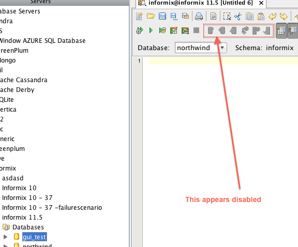Select the lowercase Greenplum folder entry
Viewport: 298px width, 247px height.
(x=12, y=149)
